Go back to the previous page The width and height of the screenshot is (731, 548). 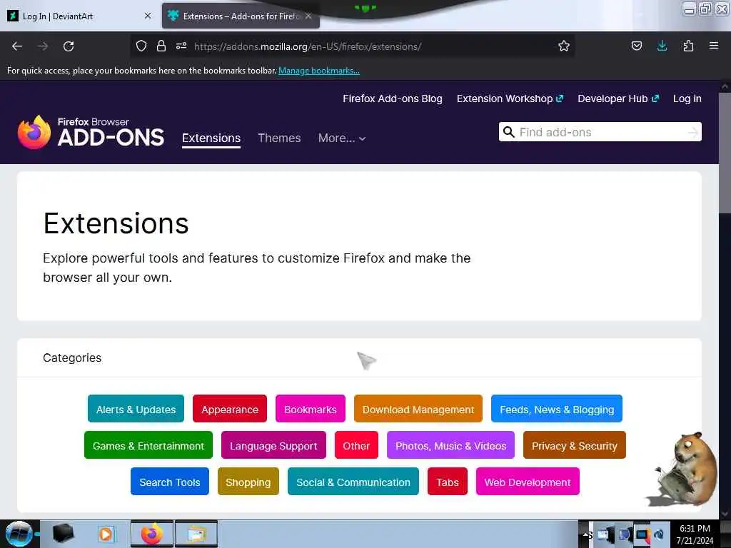pyautogui.click(x=17, y=46)
